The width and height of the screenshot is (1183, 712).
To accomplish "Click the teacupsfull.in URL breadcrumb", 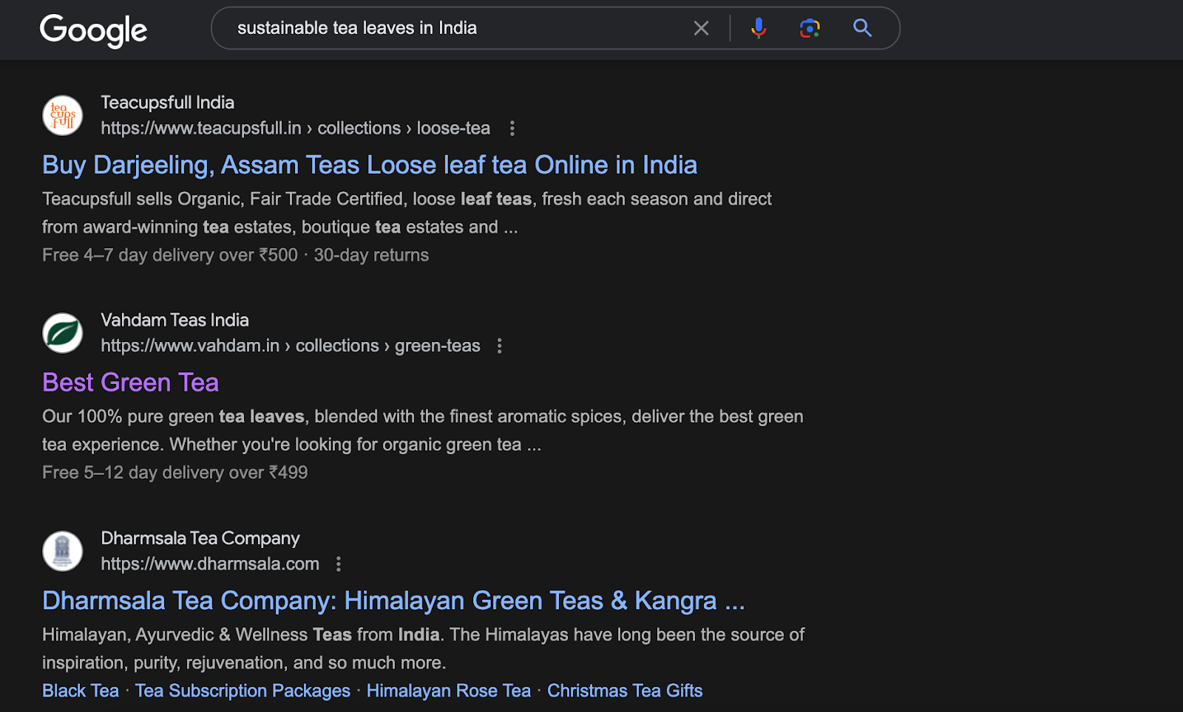I will click(x=296, y=129).
